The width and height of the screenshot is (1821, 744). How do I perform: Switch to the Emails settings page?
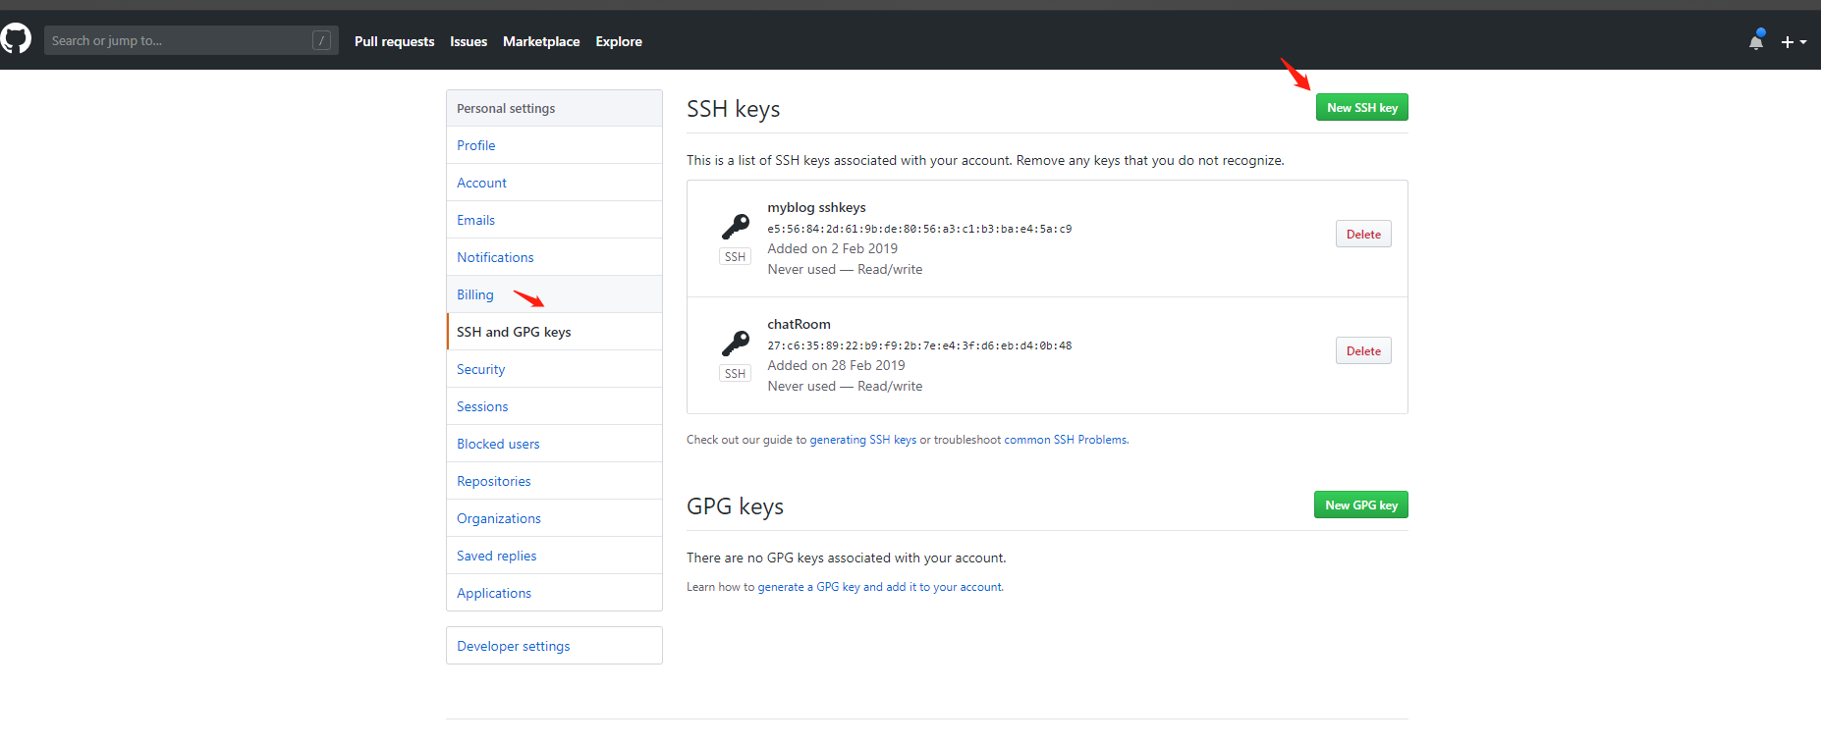tap(475, 220)
